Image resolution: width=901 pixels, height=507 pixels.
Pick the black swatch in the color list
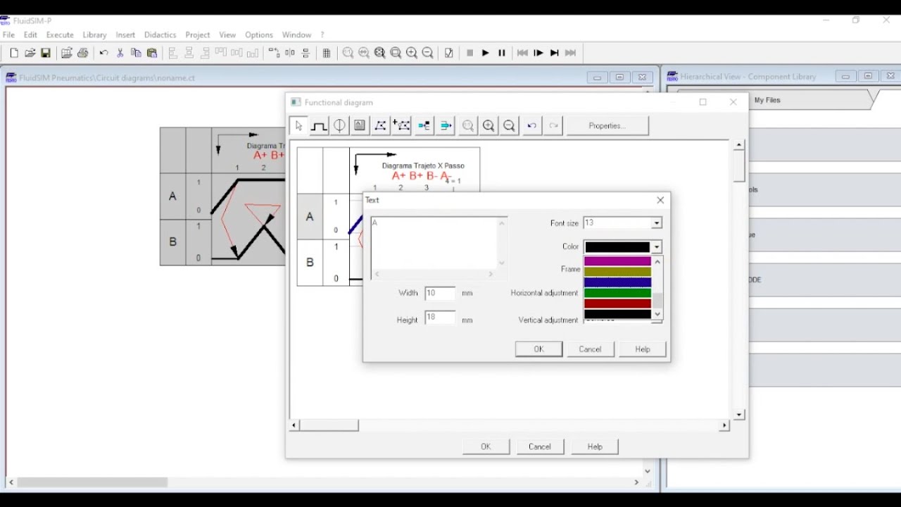[x=617, y=314]
